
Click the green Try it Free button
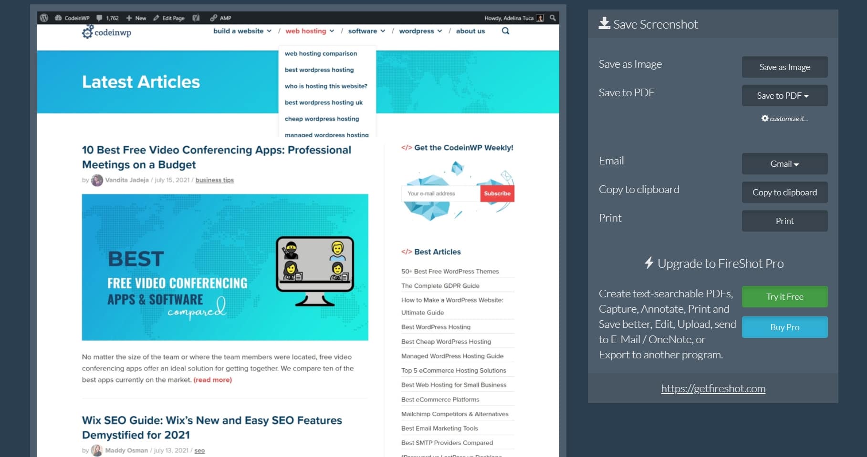[x=784, y=297]
